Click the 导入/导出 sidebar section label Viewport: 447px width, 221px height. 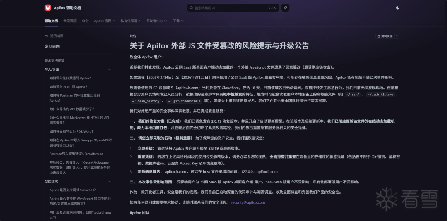(52, 69)
